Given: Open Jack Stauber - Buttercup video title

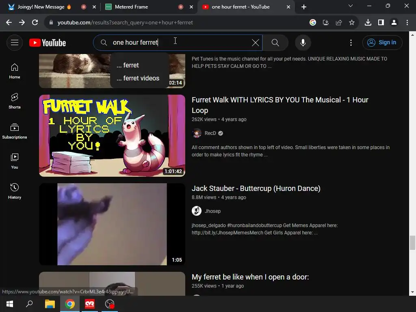Looking at the screenshot, I should (x=256, y=188).
